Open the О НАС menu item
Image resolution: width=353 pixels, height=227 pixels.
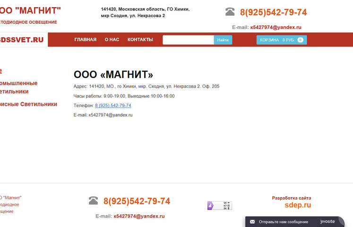[x=112, y=40]
